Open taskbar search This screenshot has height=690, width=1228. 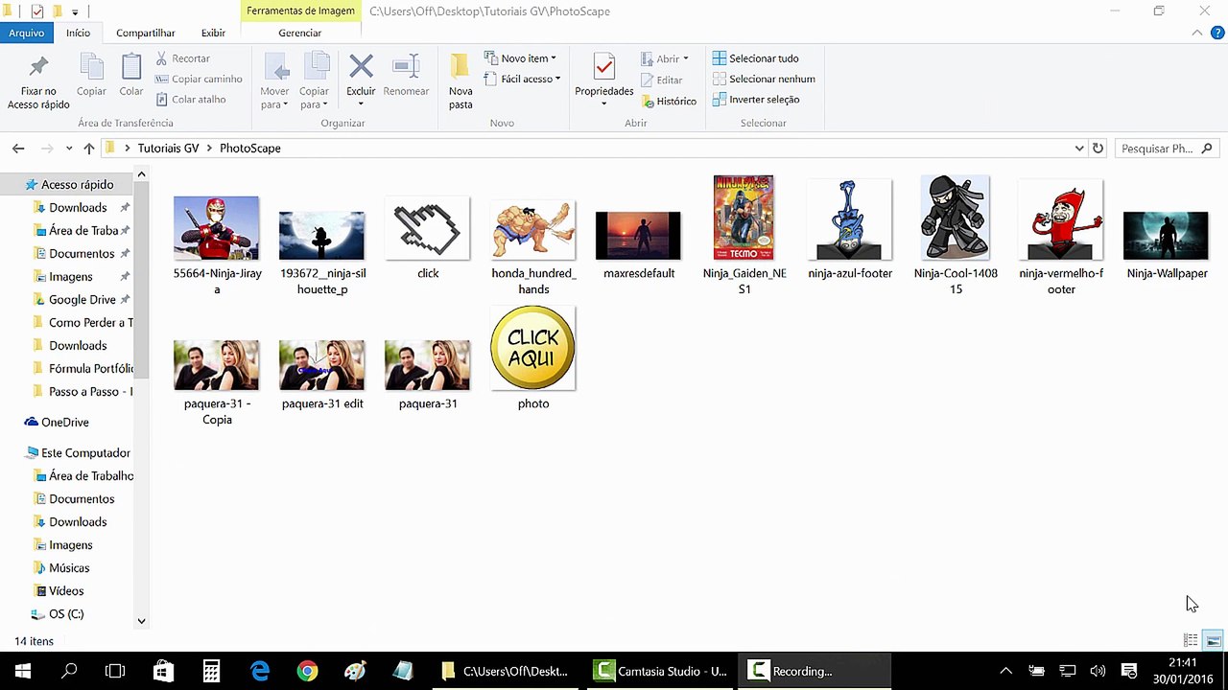(69, 671)
